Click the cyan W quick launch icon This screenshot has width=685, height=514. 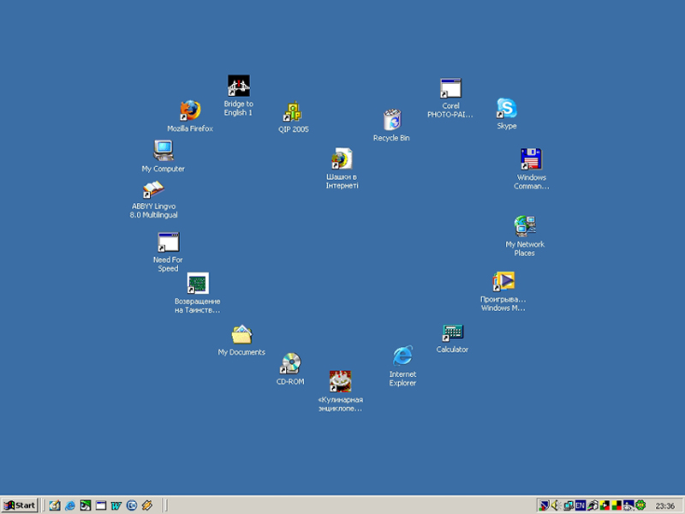(x=116, y=505)
